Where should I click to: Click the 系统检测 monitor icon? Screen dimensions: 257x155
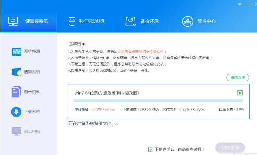click(x=17, y=52)
